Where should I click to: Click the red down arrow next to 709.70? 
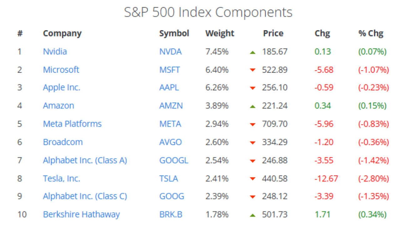pos(253,125)
